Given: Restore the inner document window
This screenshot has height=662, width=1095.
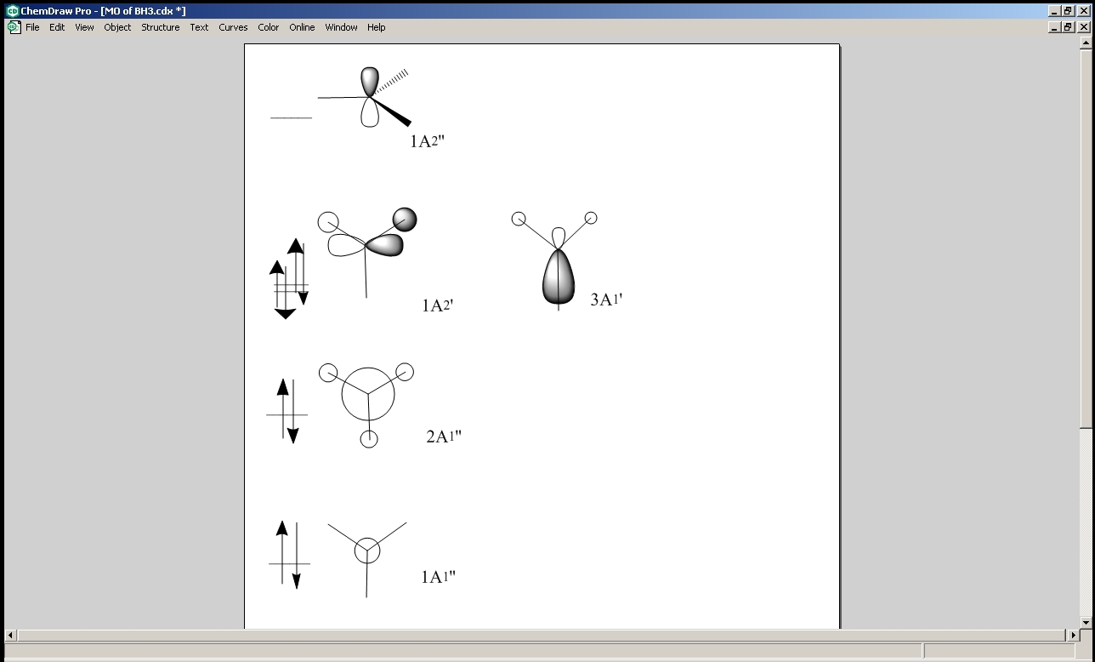Looking at the screenshot, I should point(1069,27).
